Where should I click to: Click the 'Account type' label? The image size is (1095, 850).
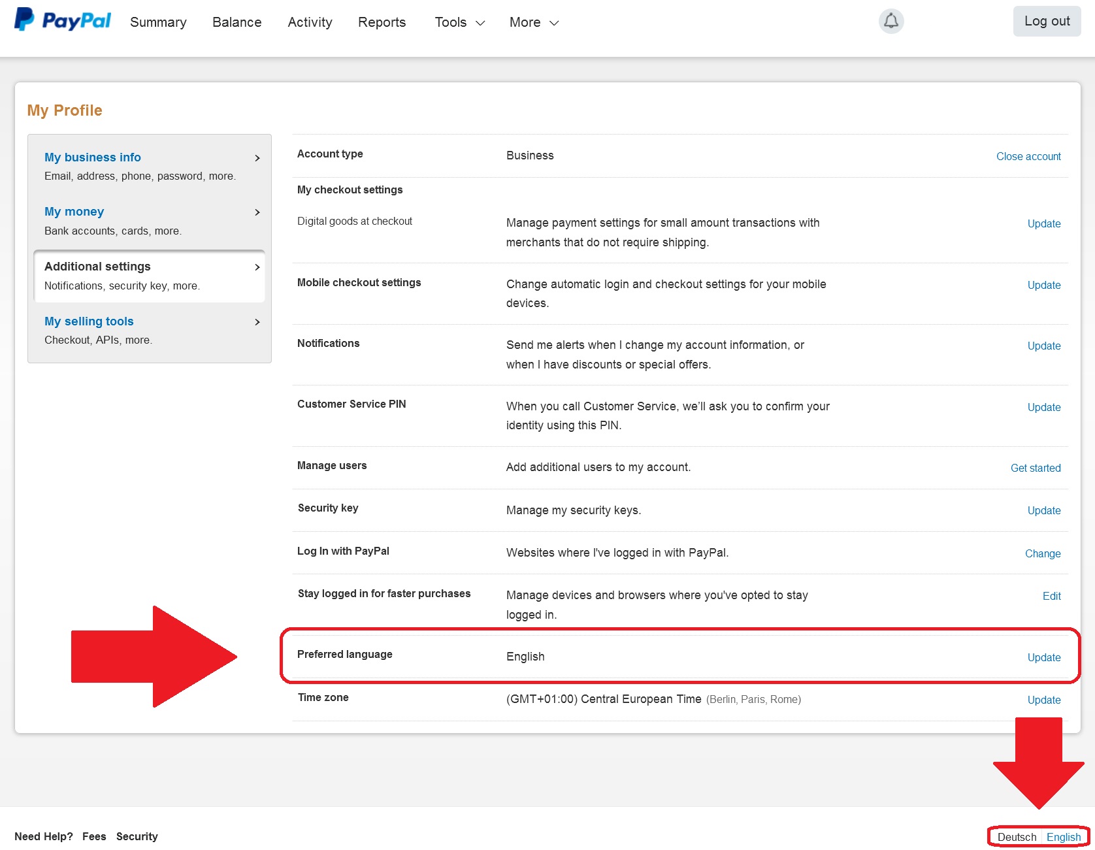(330, 154)
